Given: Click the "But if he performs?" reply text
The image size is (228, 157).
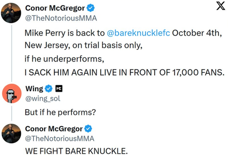Looking at the screenshot, I should click(60, 112).
